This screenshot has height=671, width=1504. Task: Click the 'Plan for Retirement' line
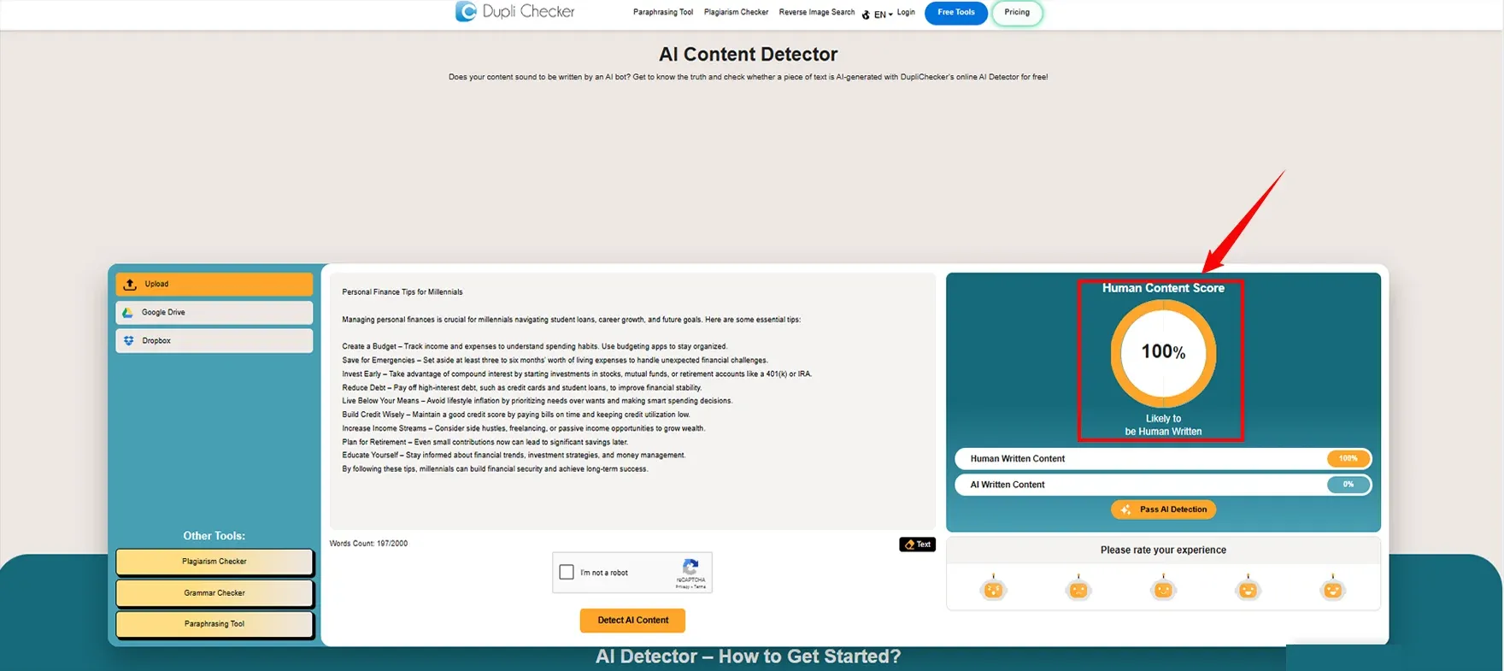click(x=485, y=442)
